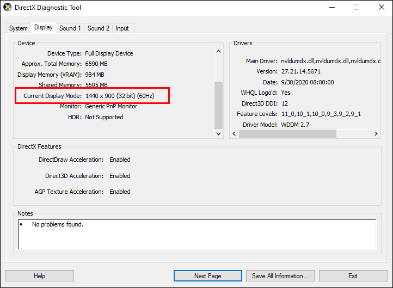Click the 'Driver Model:' label
This screenshot has height=288, width=393.
260,125
